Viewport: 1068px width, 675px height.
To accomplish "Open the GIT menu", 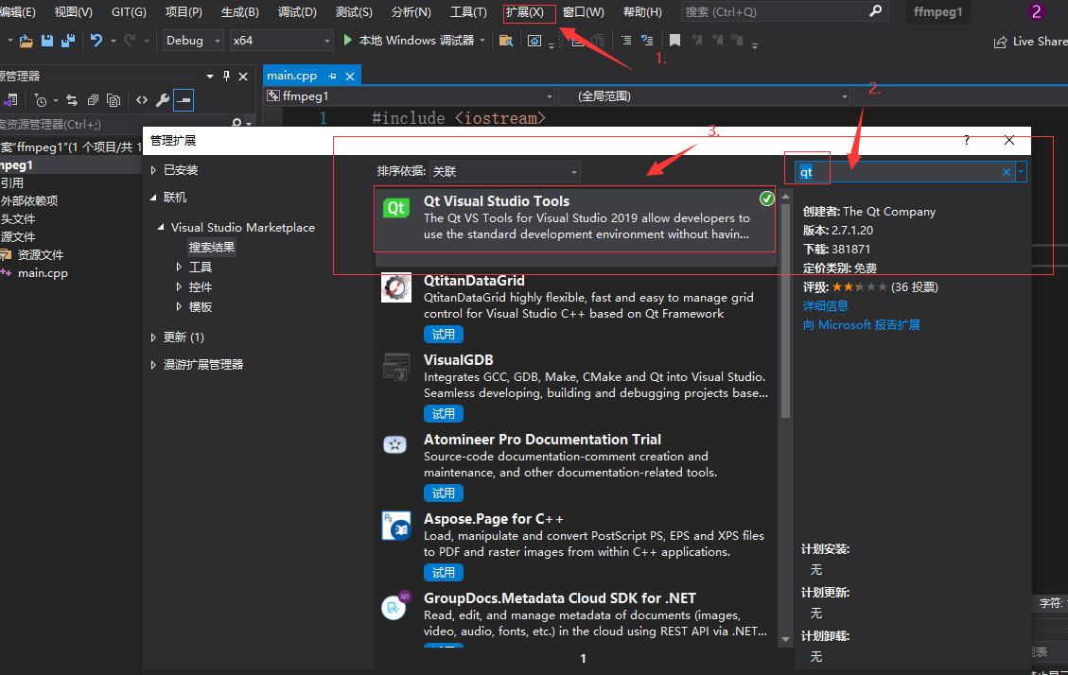I will pos(129,12).
